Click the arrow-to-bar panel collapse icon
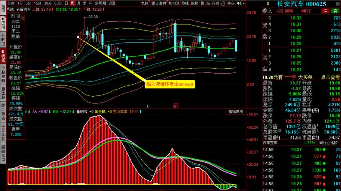341x191 pixels. point(239,3)
